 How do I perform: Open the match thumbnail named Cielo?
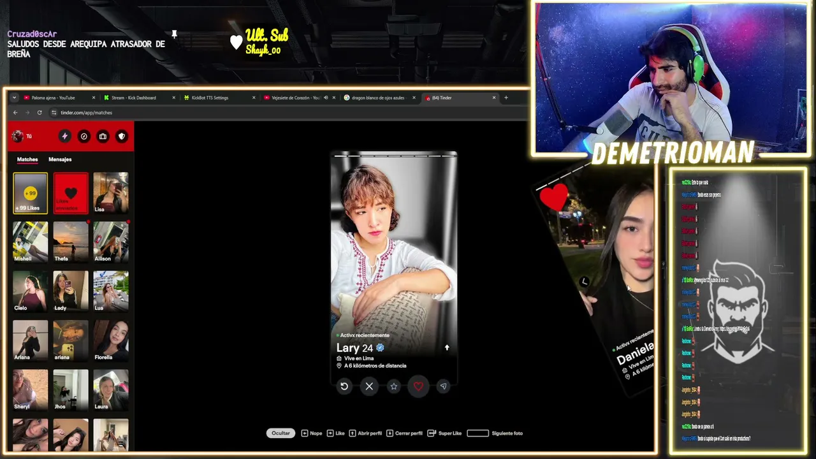click(x=30, y=291)
